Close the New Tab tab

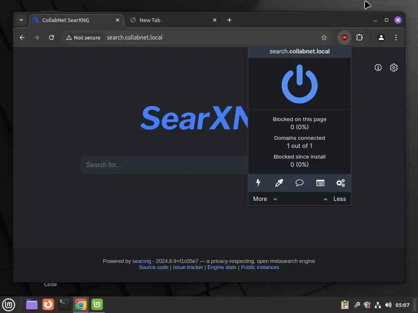pyautogui.click(x=215, y=20)
